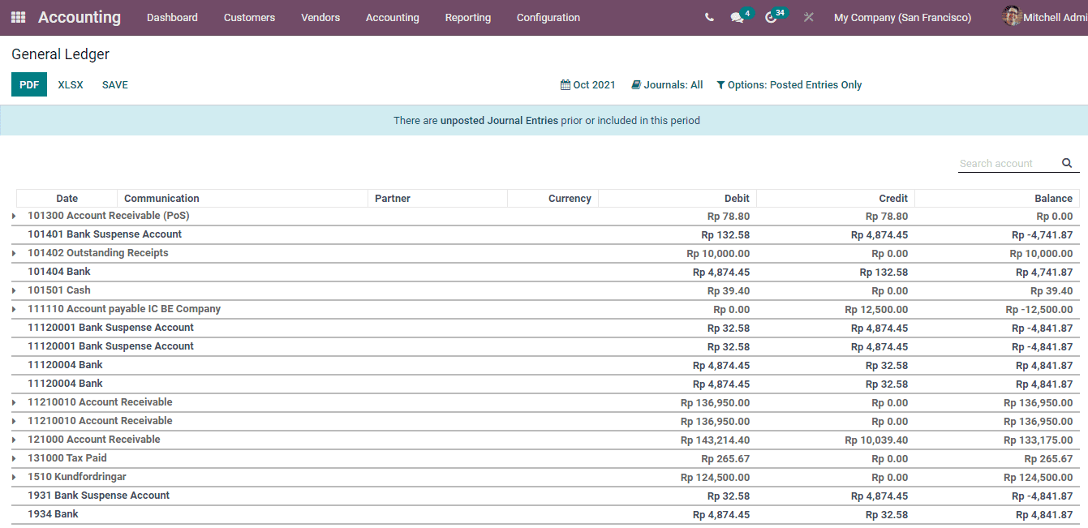Click inside the Search account field
The image size is (1088, 528).
click(x=1006, y=163)
